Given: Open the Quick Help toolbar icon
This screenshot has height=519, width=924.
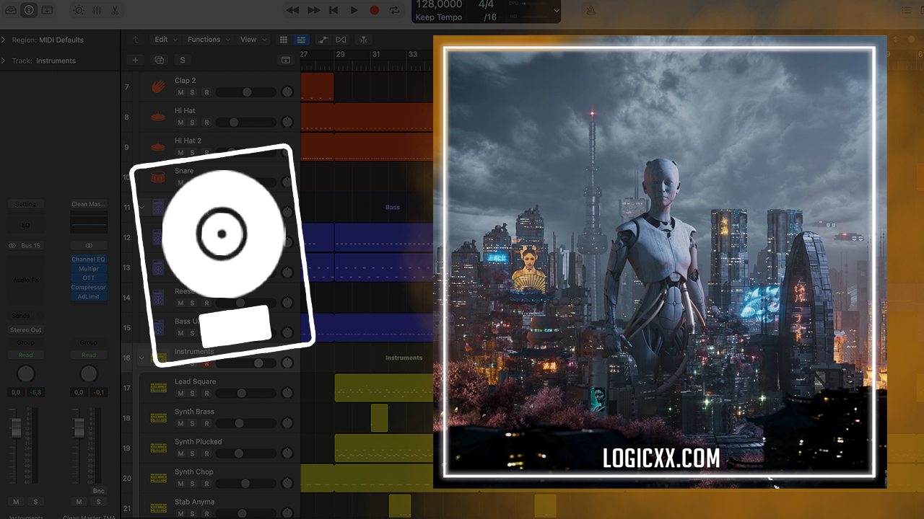Looking at the screenshot, I should (47, 10).
